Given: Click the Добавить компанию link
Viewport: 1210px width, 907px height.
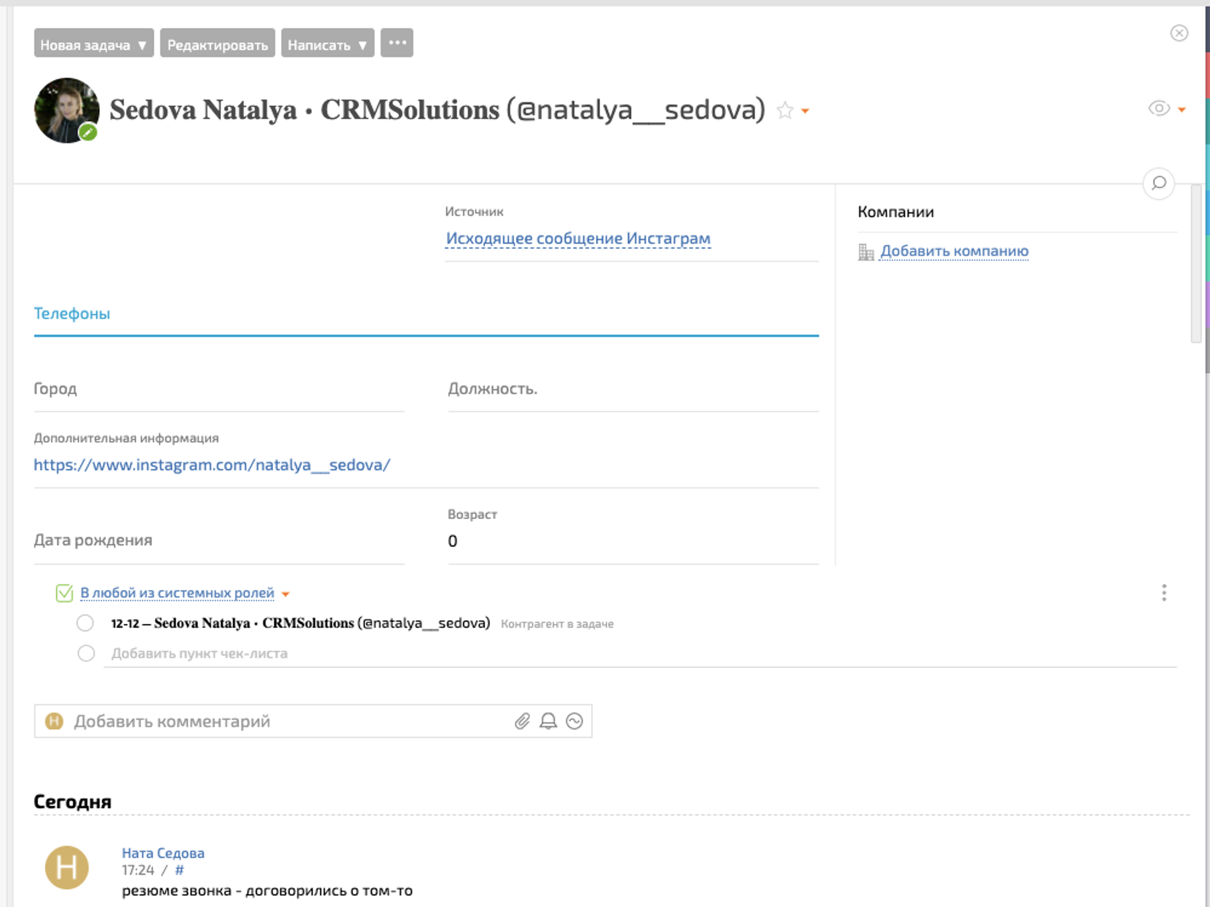Looking at the screenshot, I should [953, 251].
